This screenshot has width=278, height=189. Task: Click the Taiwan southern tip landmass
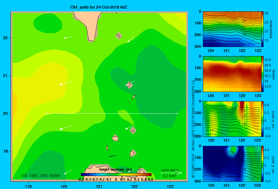90,25
